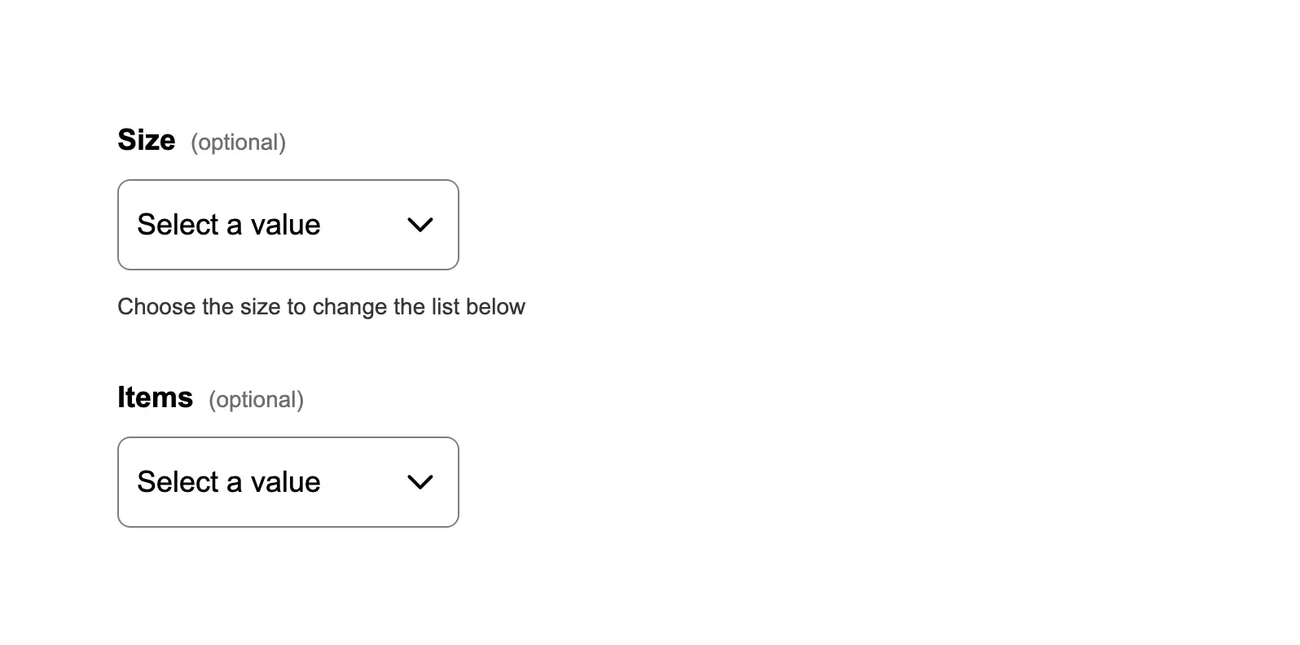Click 'Select a value' text under Size
The image size is (1300, 645).
(x=229, y=225)
